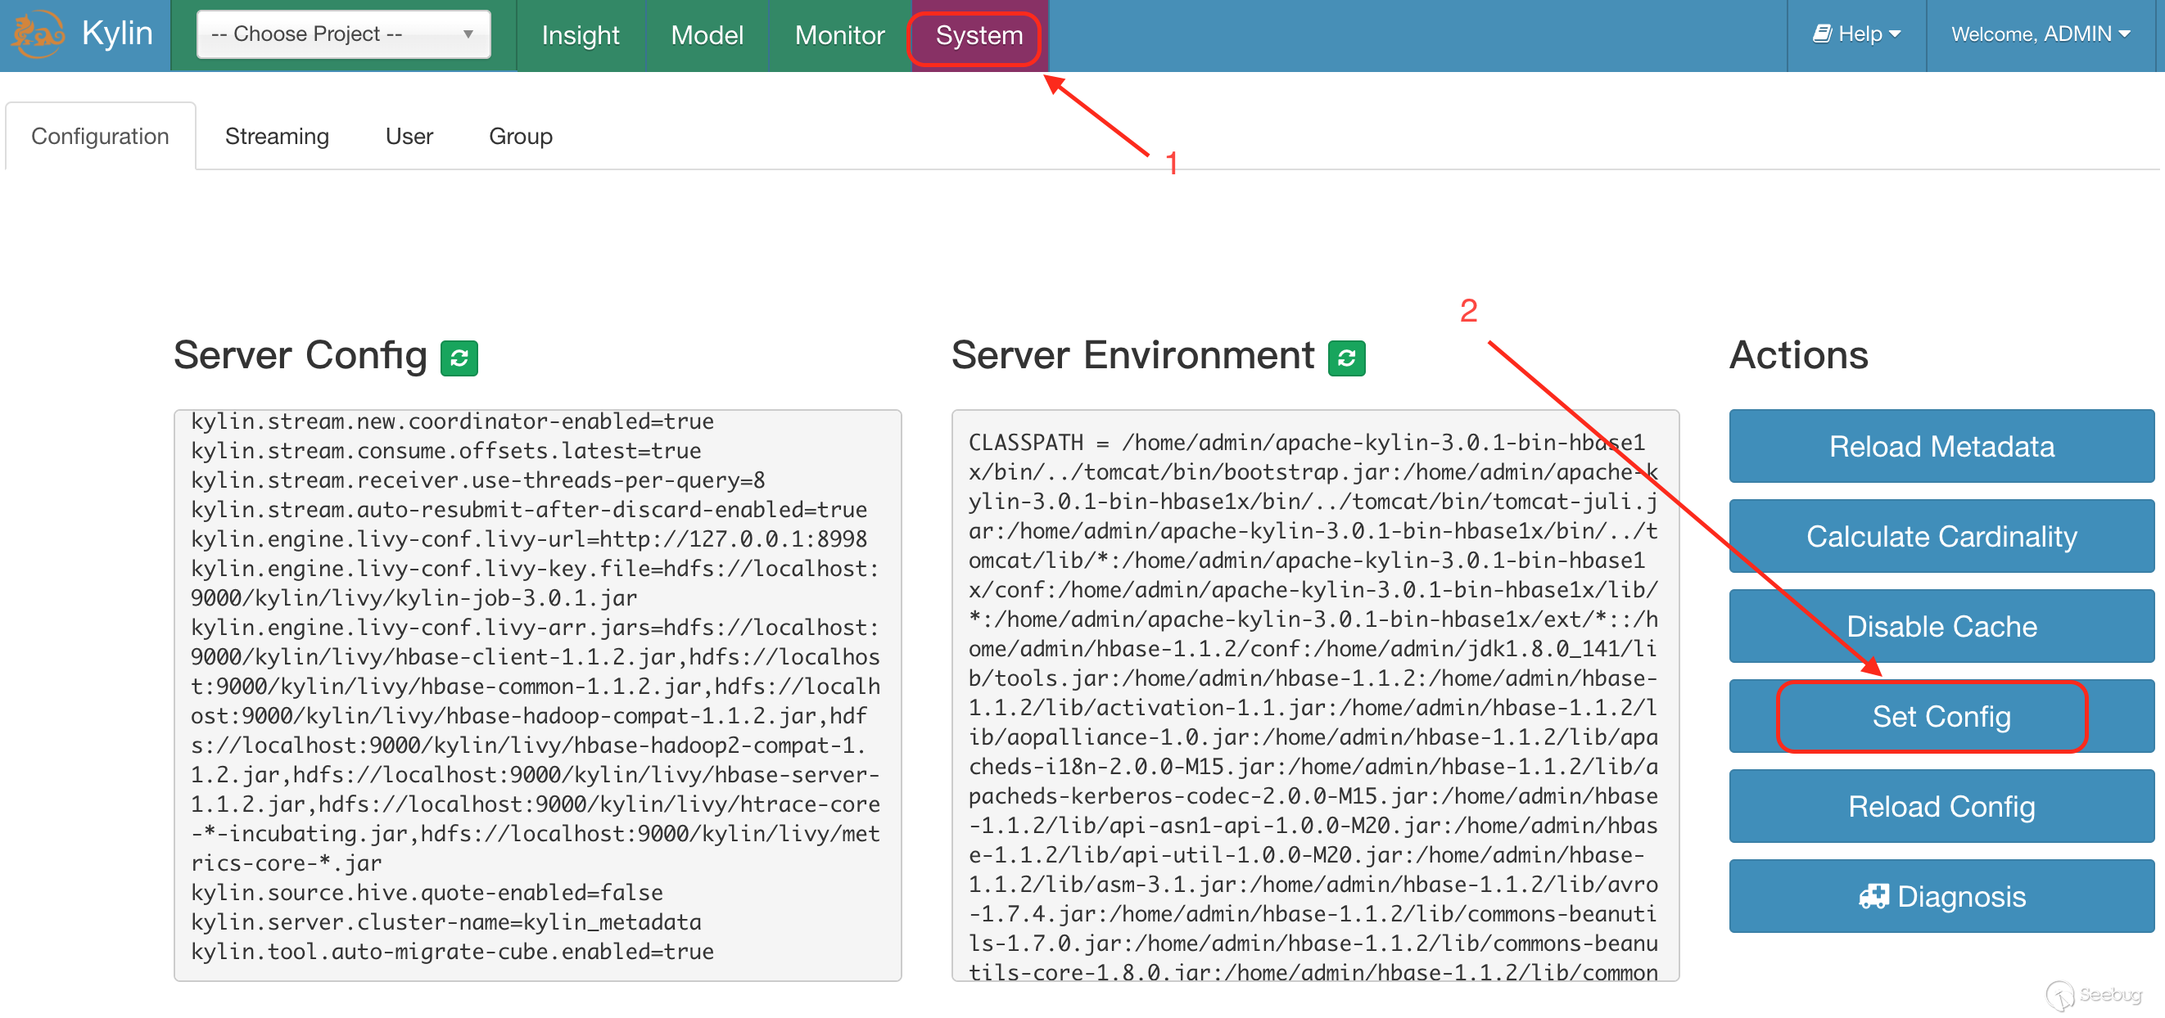Open the Monitor page
Image resolution: width=2165 pixels, height=1018 pixels.
pyautogui.click(x=838, y=35)
